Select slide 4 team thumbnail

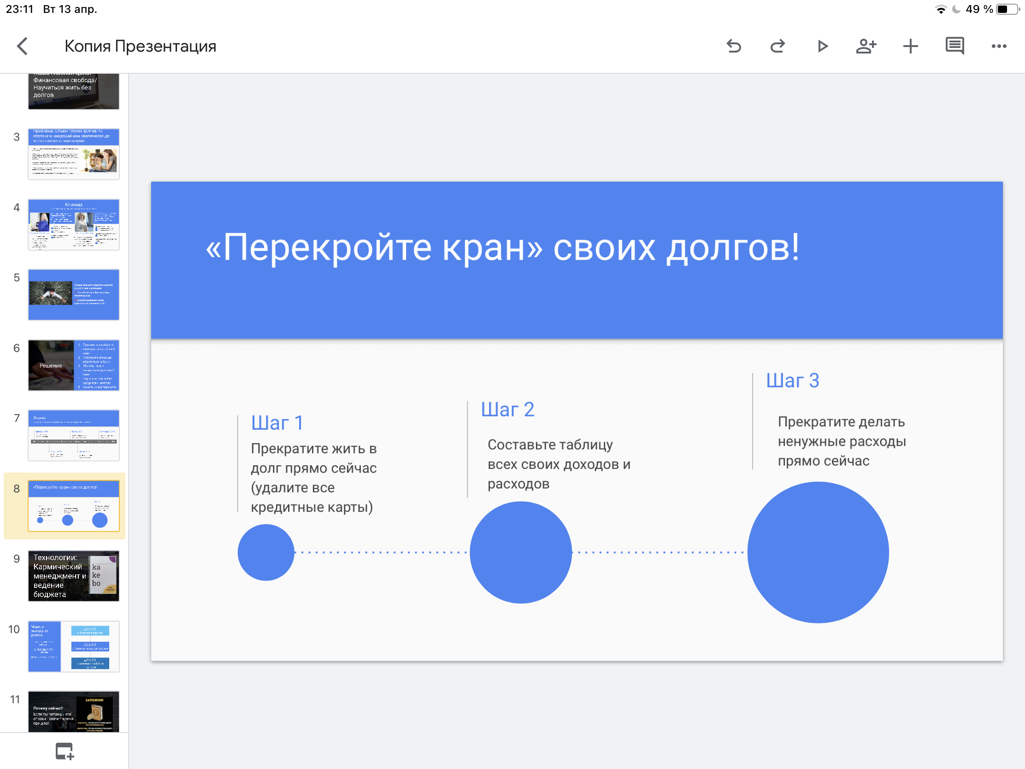[x=74, y=225]
